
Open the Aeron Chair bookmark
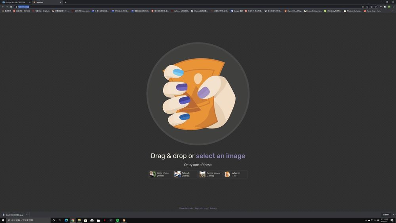click(x=372, y=11)
